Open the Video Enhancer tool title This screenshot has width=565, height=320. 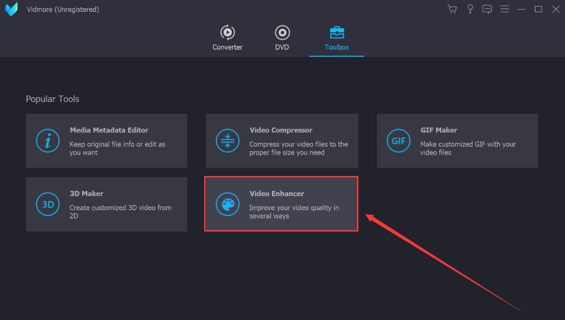[x=277, y=193]
